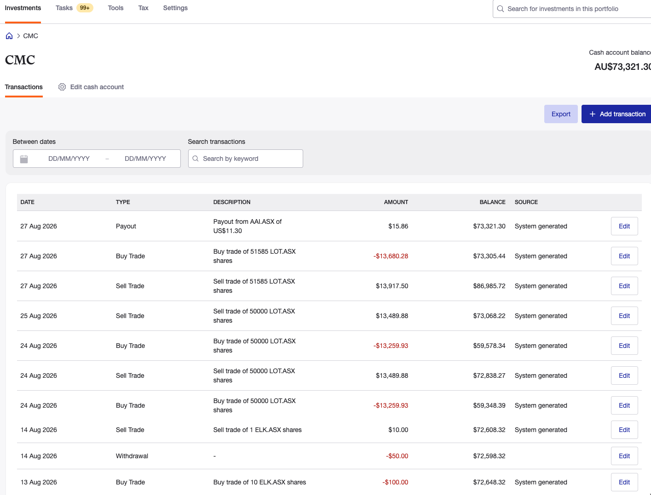Focus the portfolio investments search box
The height and width of the screenshot is (495, 651).
(572, 9)
